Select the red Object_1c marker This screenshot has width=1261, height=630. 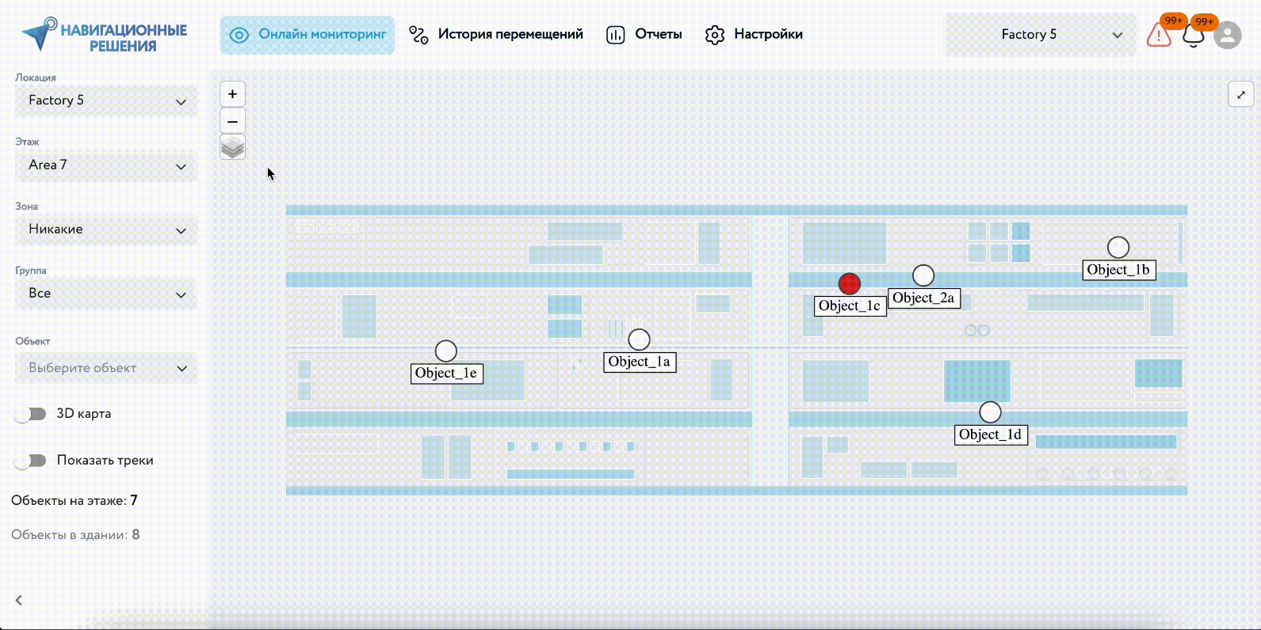(x=850, y=283)
